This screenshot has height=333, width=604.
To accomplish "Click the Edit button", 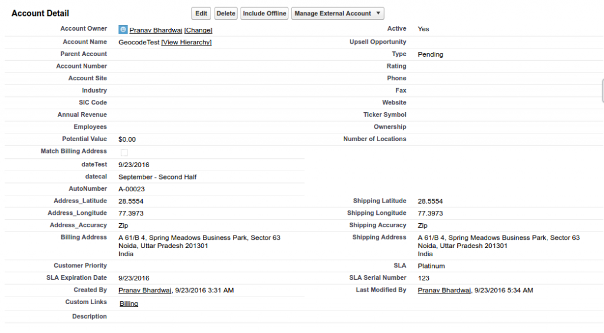I will coord(201,14).
